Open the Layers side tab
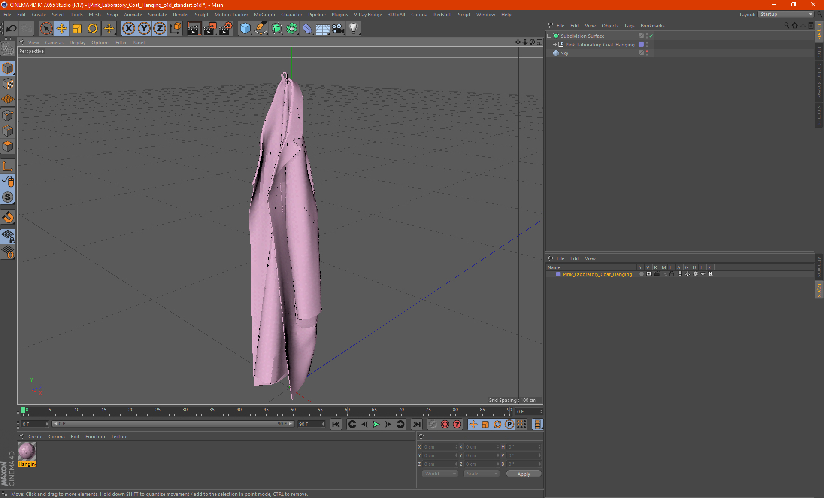The image size is (824, 498). [819, 290]
